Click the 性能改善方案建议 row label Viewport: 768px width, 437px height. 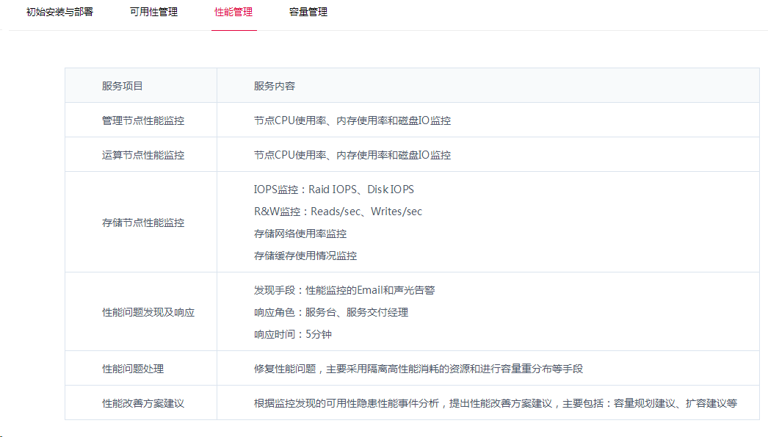(x=143, y=403)
